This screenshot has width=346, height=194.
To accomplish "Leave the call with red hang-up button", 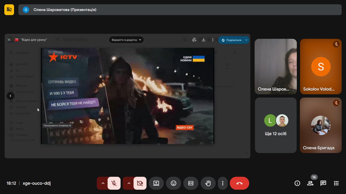I will [x=239, y=183].
